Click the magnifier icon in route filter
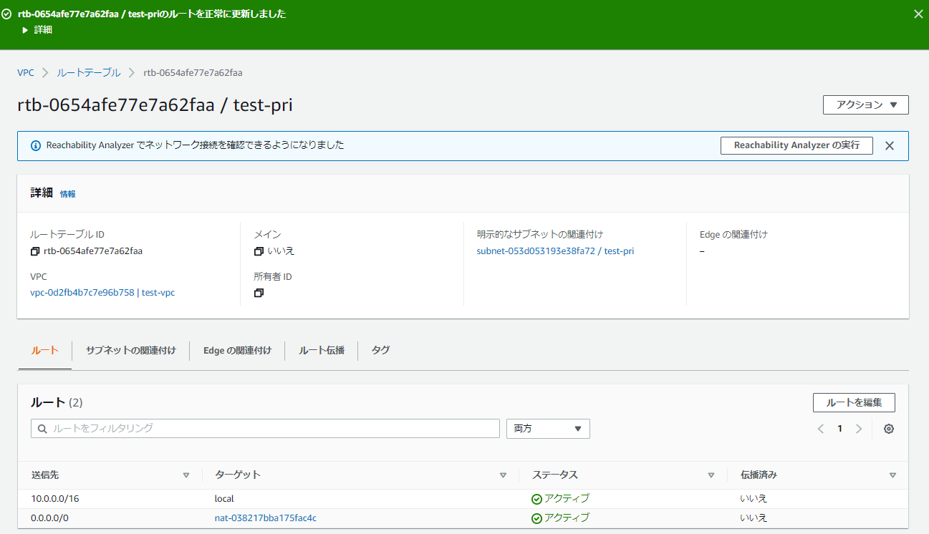This screenshot has width=929, height=534. (42, 429)
